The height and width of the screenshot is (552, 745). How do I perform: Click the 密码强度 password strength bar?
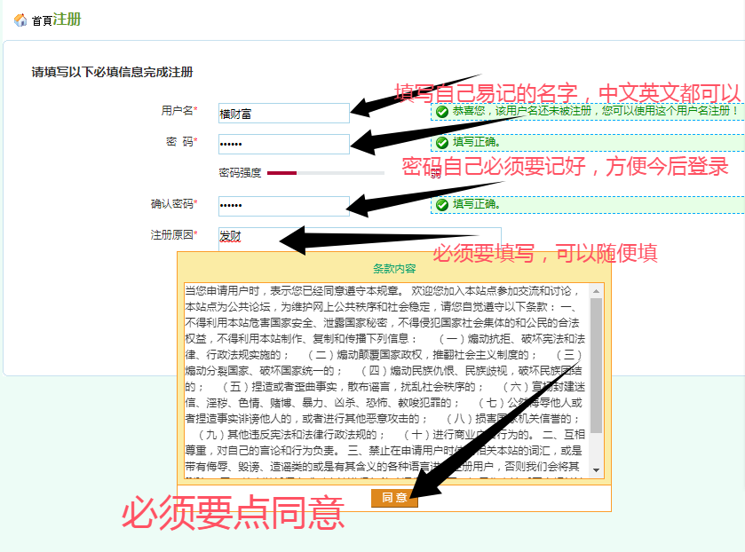325,173
